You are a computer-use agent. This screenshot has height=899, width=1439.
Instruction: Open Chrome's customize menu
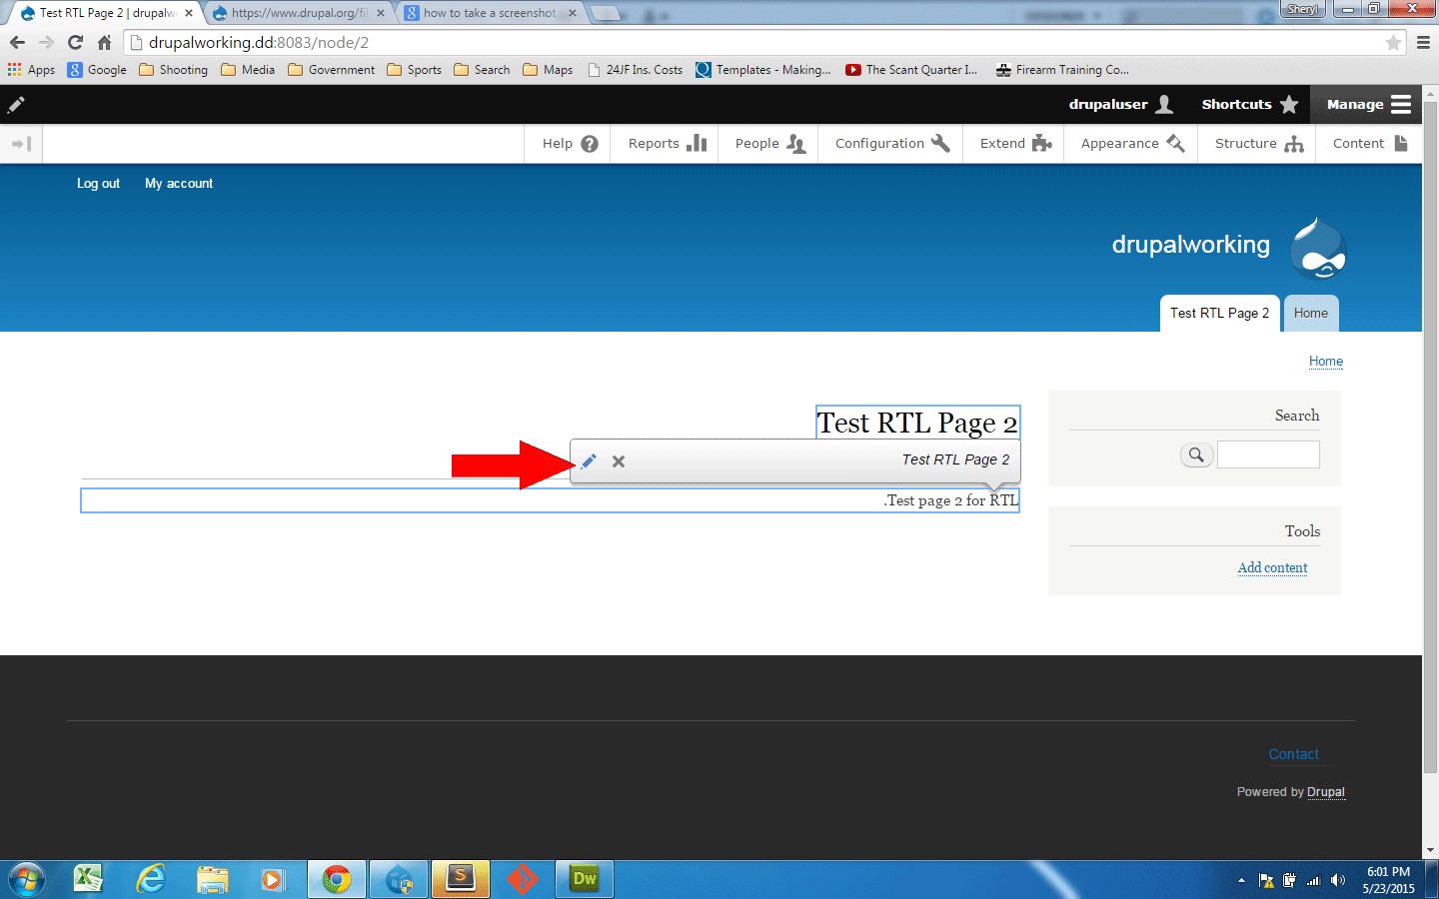coord(1425,42)
